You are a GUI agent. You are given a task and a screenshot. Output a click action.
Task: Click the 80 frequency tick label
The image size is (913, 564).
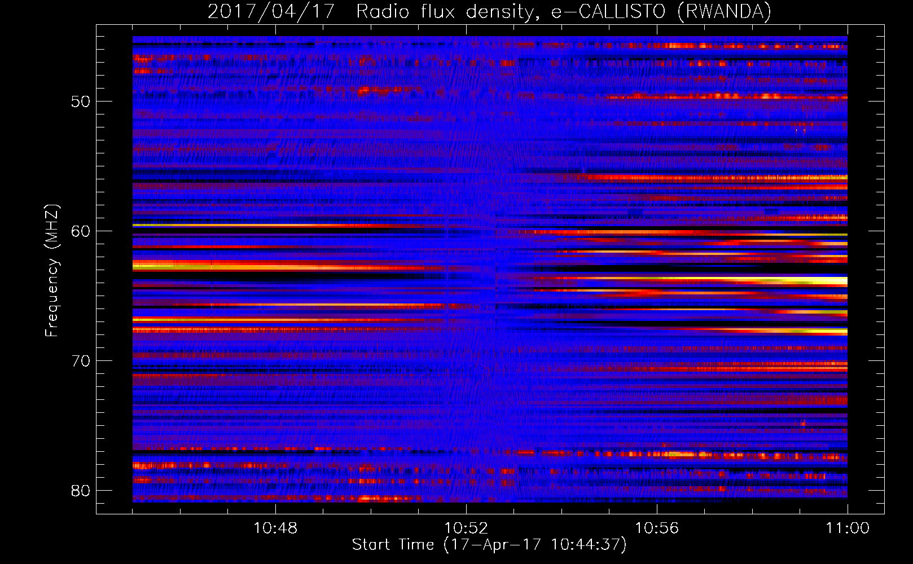[81, 491]
